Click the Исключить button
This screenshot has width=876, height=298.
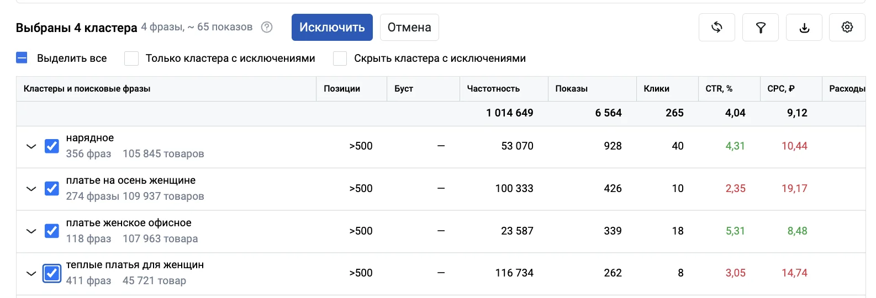point(332,27)
